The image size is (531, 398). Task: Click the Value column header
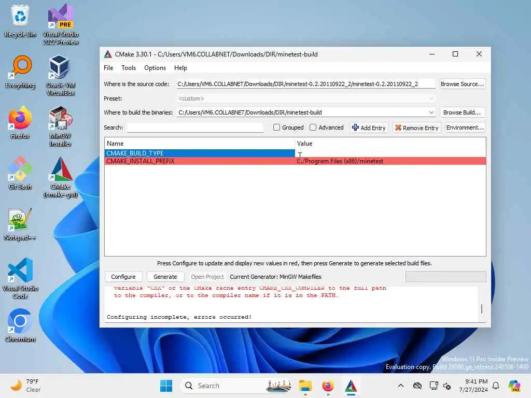point(390,144)
